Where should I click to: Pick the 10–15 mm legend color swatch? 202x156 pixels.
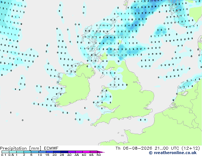42,152
